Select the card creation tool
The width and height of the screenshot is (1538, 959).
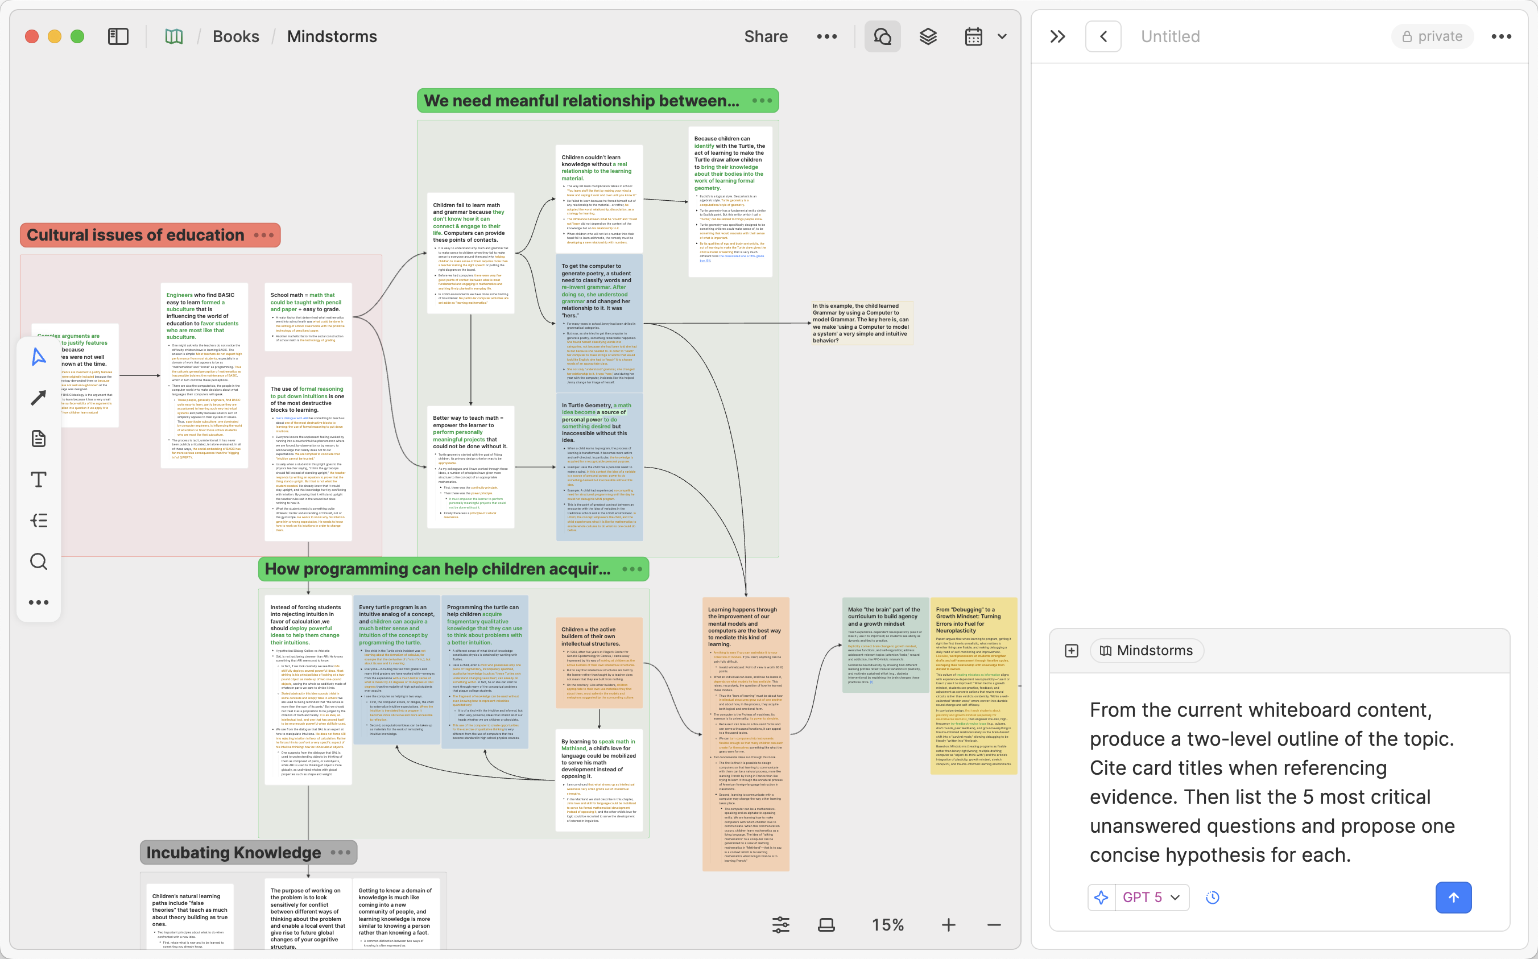(39, 439)
